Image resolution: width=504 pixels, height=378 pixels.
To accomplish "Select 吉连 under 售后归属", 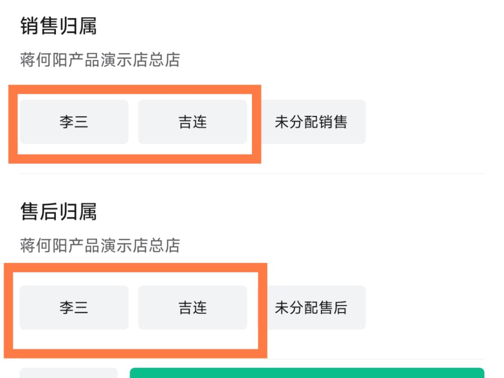I will (192, 307).
